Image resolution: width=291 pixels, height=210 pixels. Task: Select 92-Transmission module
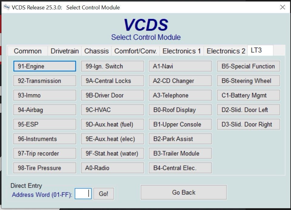(x=45, y=80)
